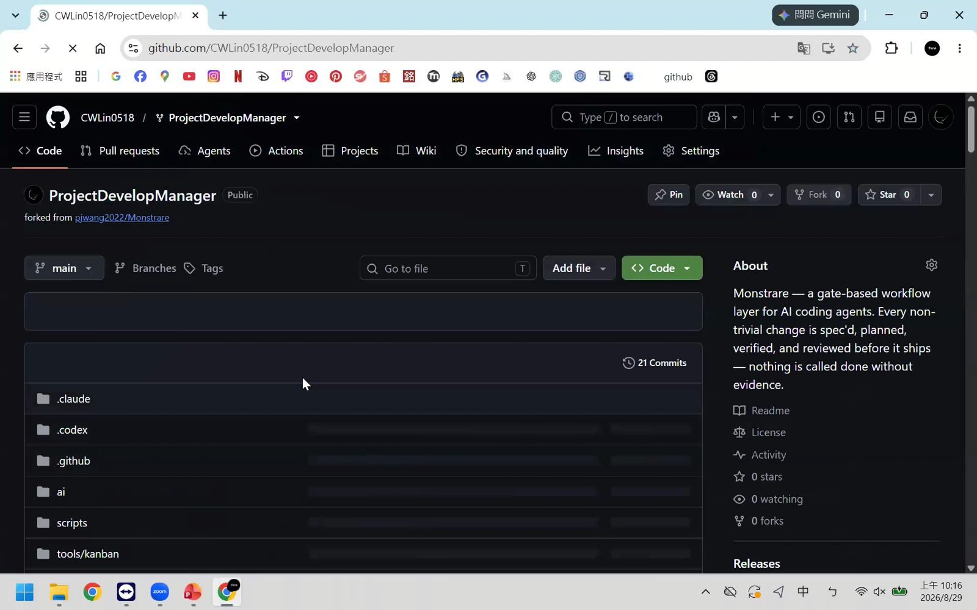
Task: Open Twitch bookmark
Action: 287,76
